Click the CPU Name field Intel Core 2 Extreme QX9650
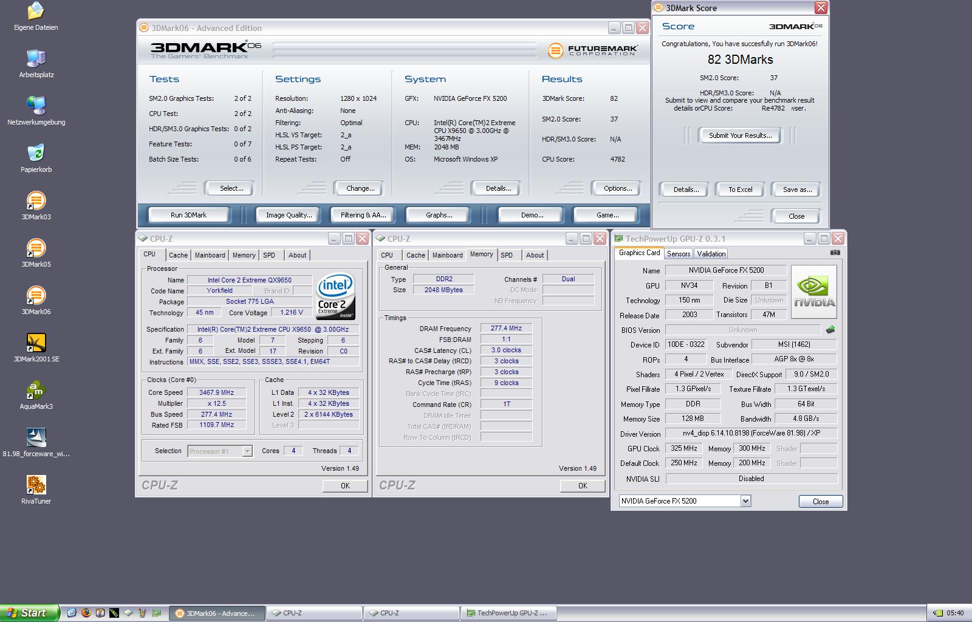Screen dimensions: 972x622 [249, 280]
